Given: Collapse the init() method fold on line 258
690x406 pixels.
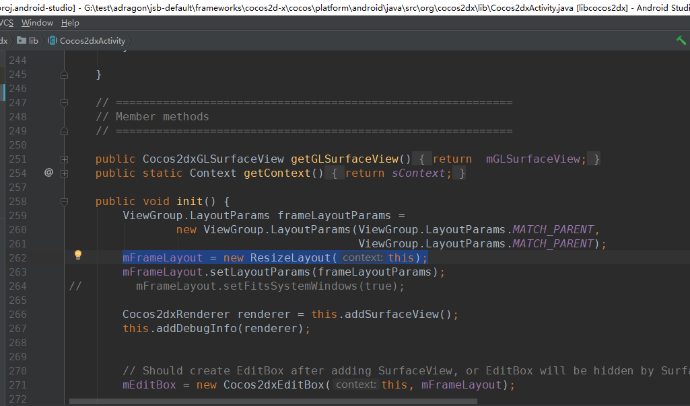Looking at the screenshot, I should [64, 201].
